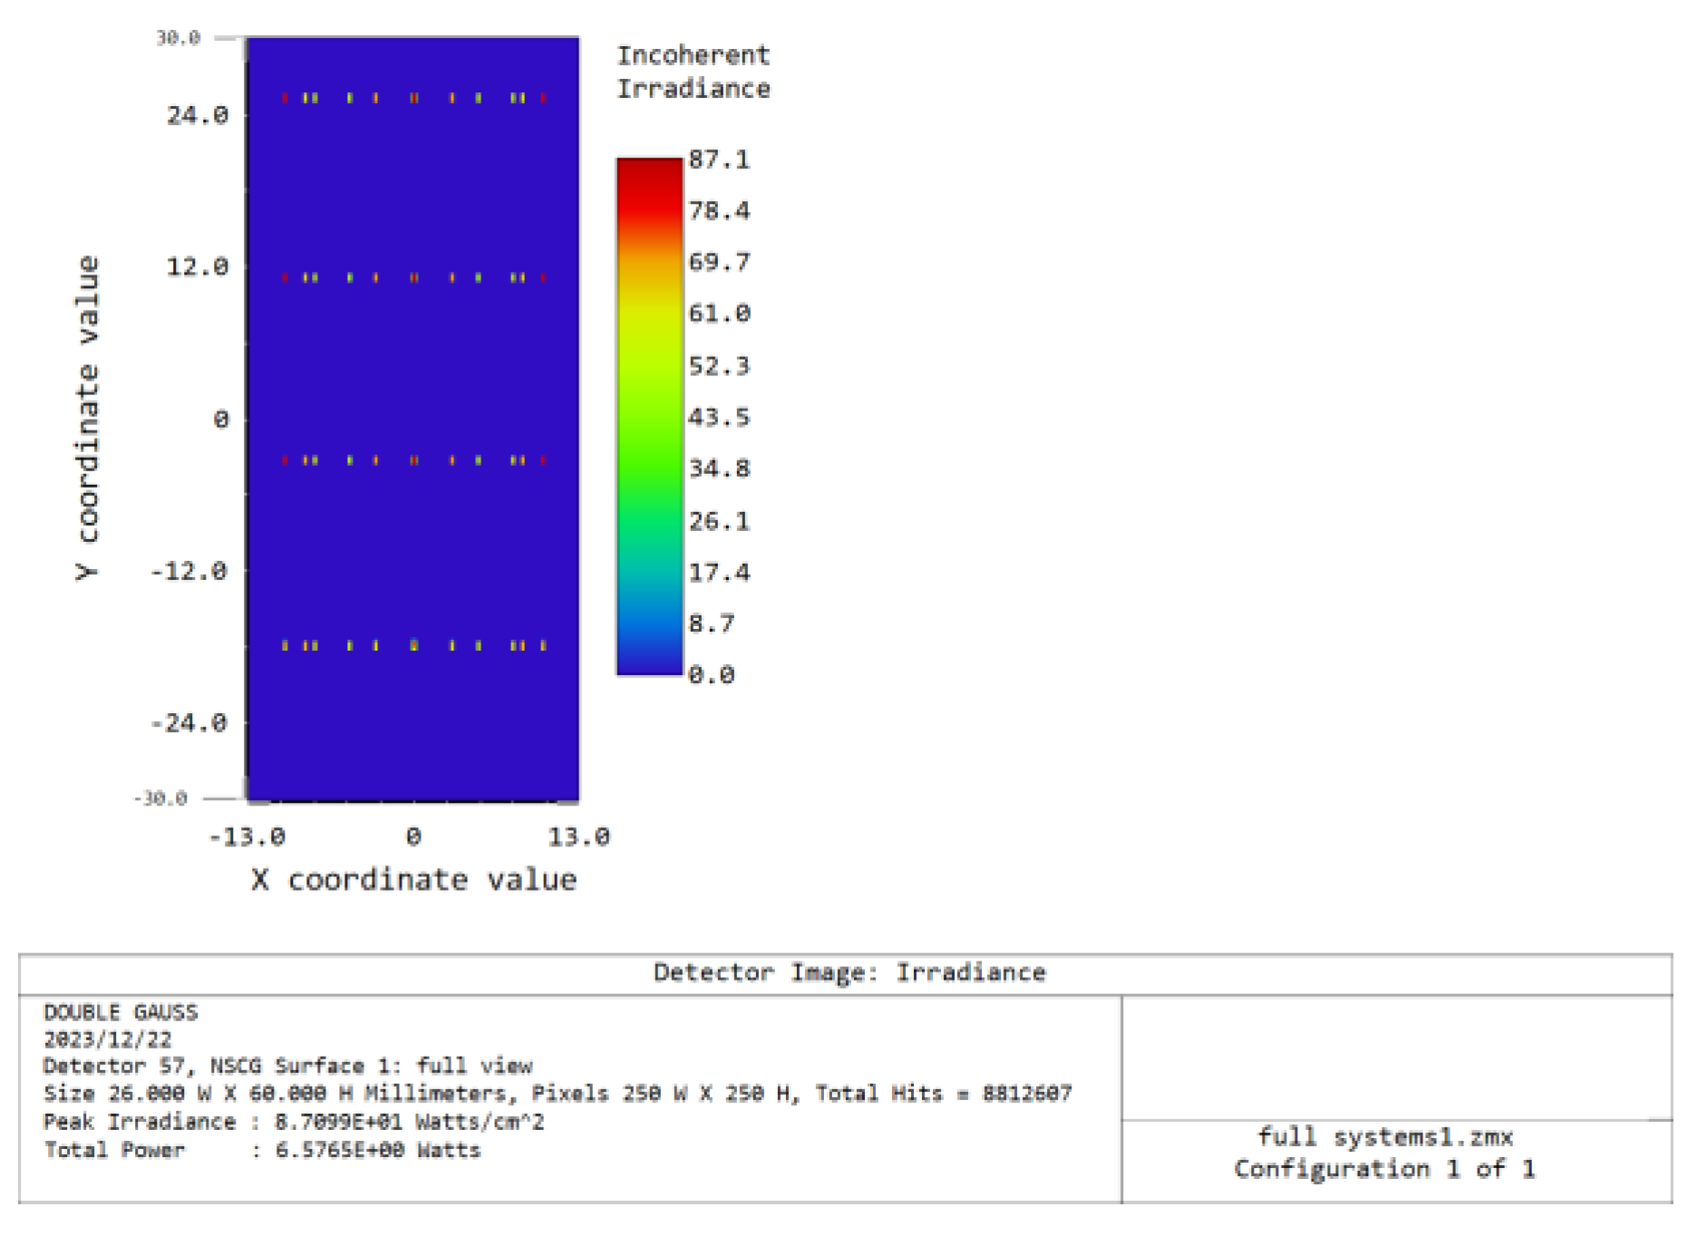Screen dimensions: 1697x1236
Task: Click the 'Detector 57, NSCG Surface 1' line
Action: click(x=287, y=1067)
